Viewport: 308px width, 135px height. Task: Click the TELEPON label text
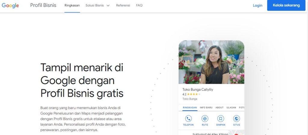(x=188, y=125)
